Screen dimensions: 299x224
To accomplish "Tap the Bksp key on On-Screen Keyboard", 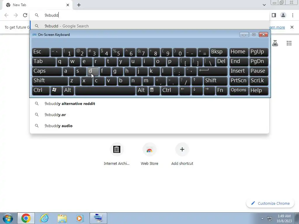I will click(x=218, y=52).
